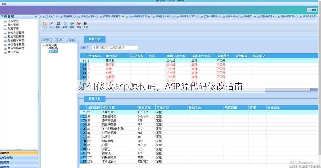Switch to the 报告签记与接收 tab

(163, 16)
